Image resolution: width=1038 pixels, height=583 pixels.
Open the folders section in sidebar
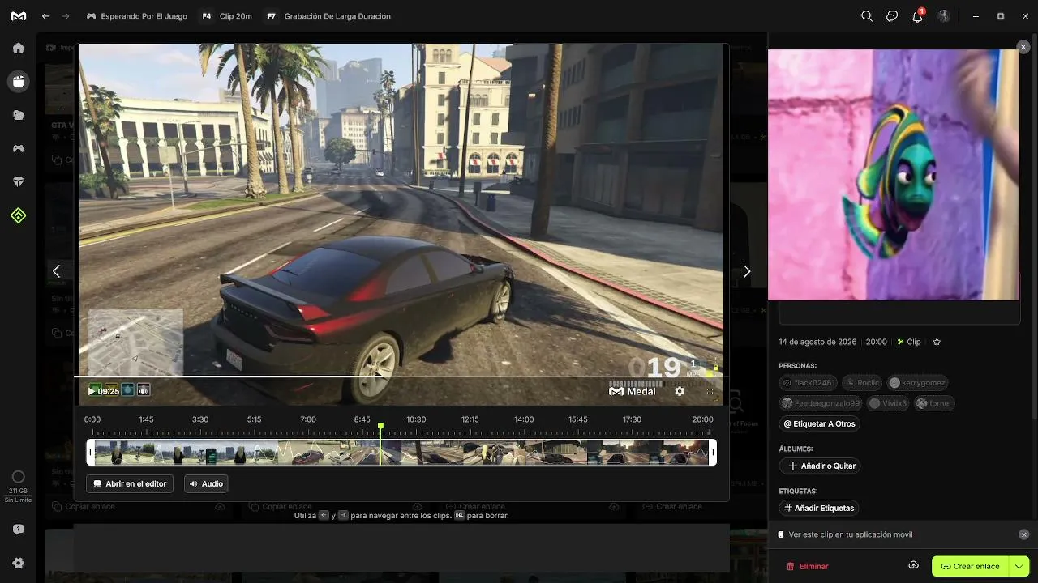[x=18, y=115]
